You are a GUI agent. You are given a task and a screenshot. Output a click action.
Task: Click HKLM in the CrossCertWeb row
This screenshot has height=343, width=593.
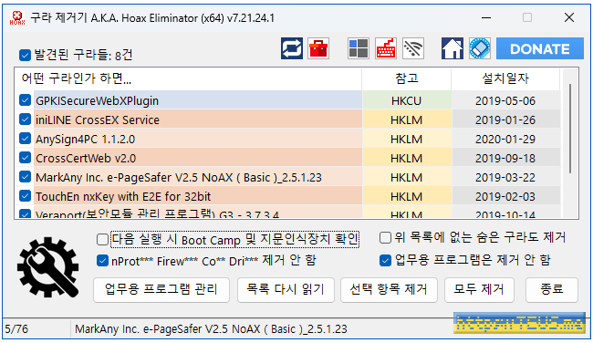pyautogui.click(x=406, y=158)
